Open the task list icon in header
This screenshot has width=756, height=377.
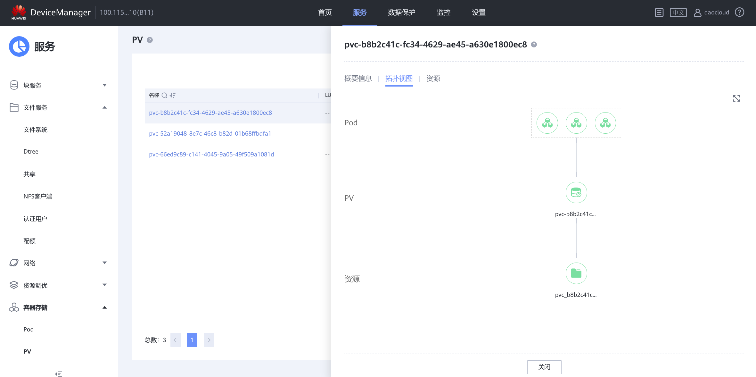(659, 13)
